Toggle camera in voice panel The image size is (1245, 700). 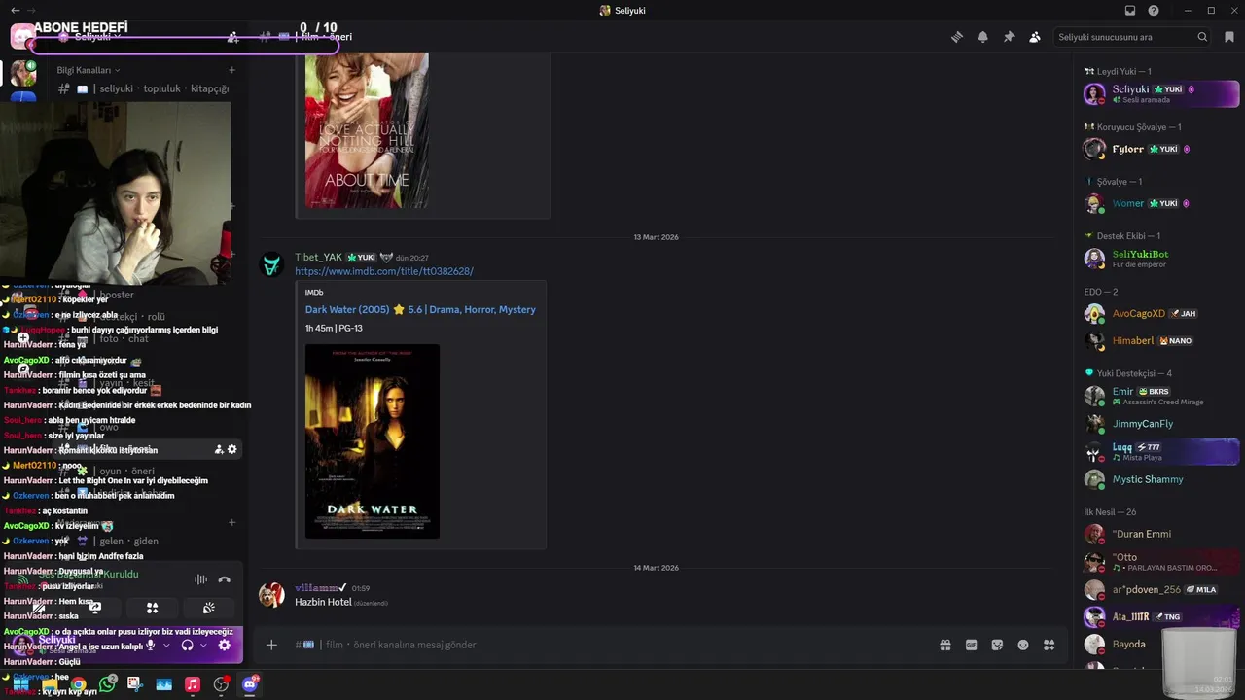coord(39,608)
